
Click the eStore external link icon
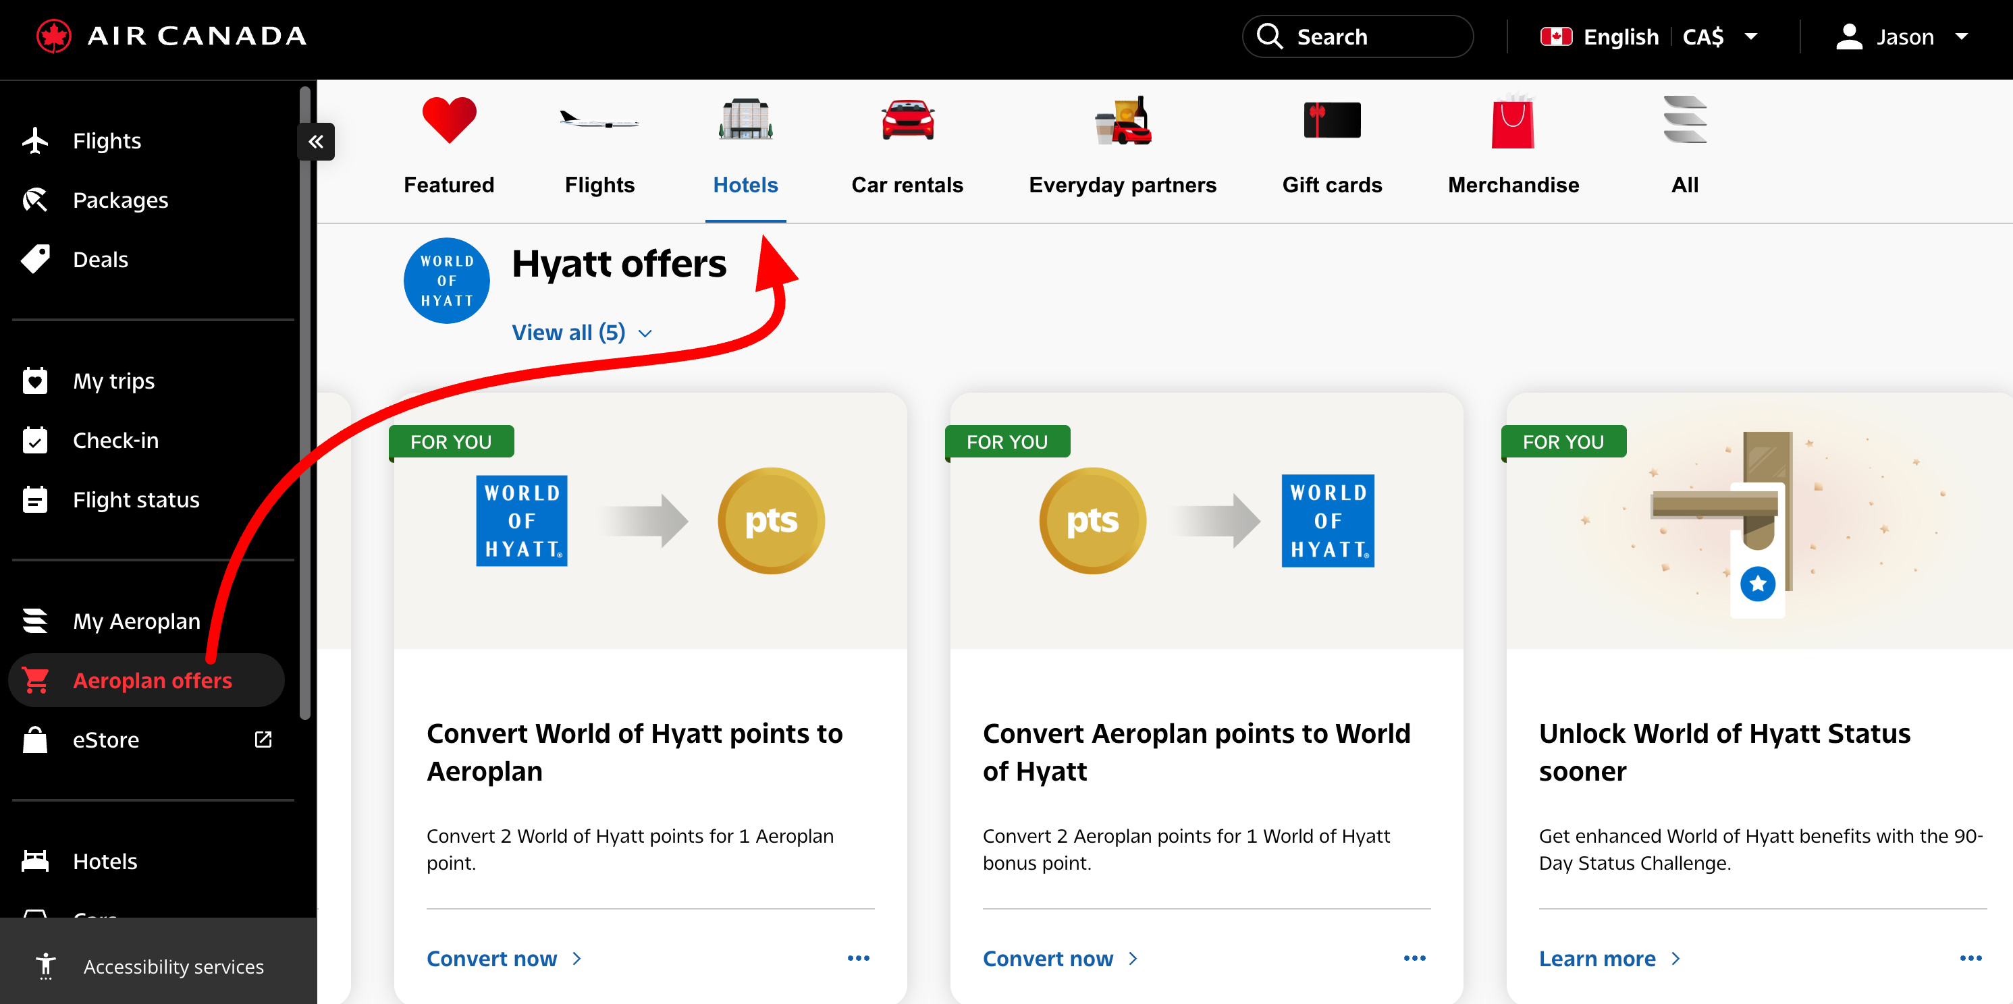tap(263, 739)
